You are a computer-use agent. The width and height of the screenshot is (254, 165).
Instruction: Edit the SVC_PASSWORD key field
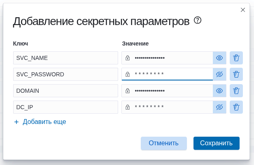point(65,74)
